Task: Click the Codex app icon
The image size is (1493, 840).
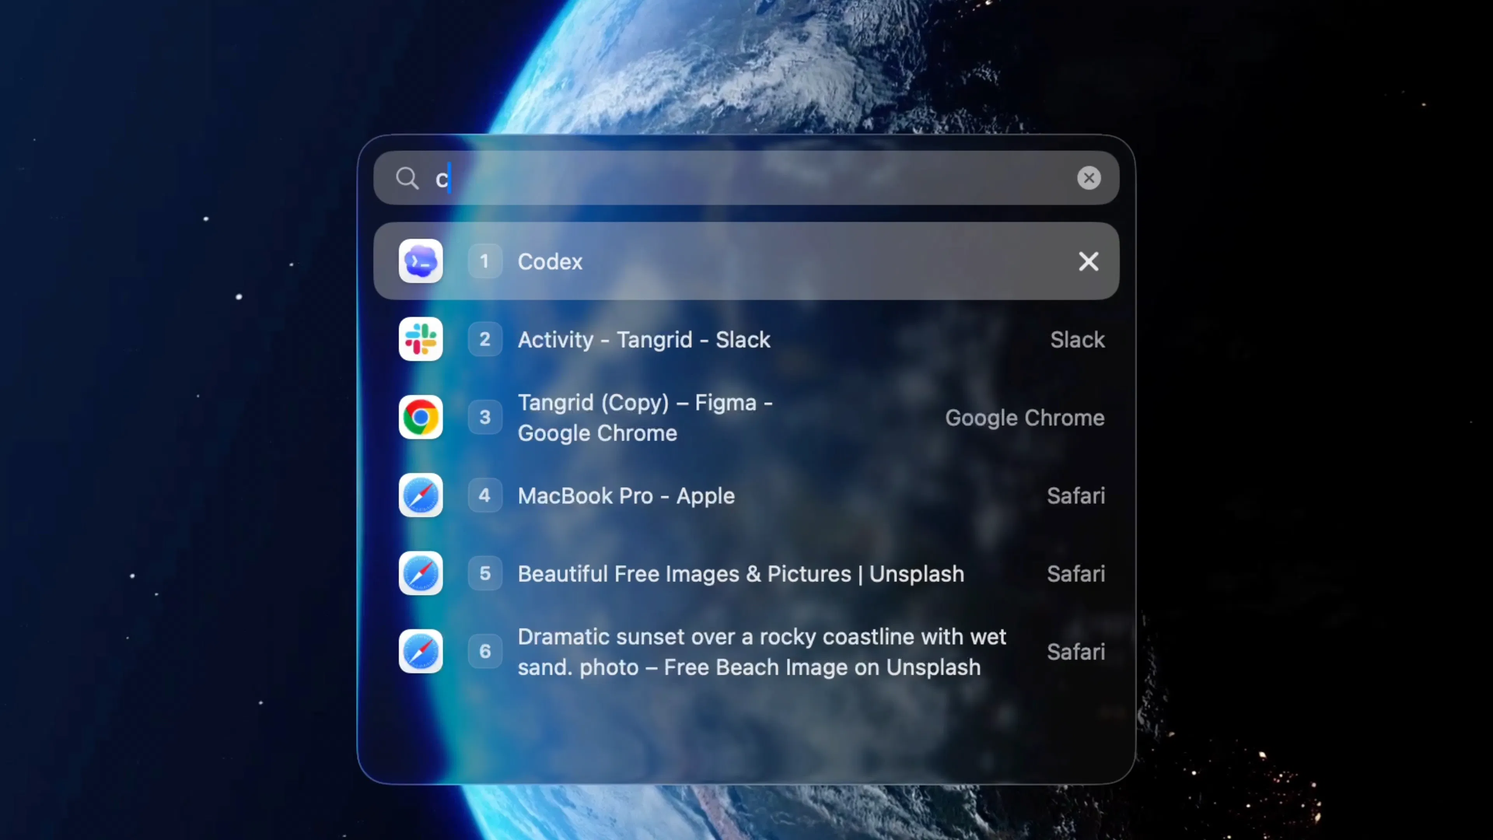Action: 421,261
